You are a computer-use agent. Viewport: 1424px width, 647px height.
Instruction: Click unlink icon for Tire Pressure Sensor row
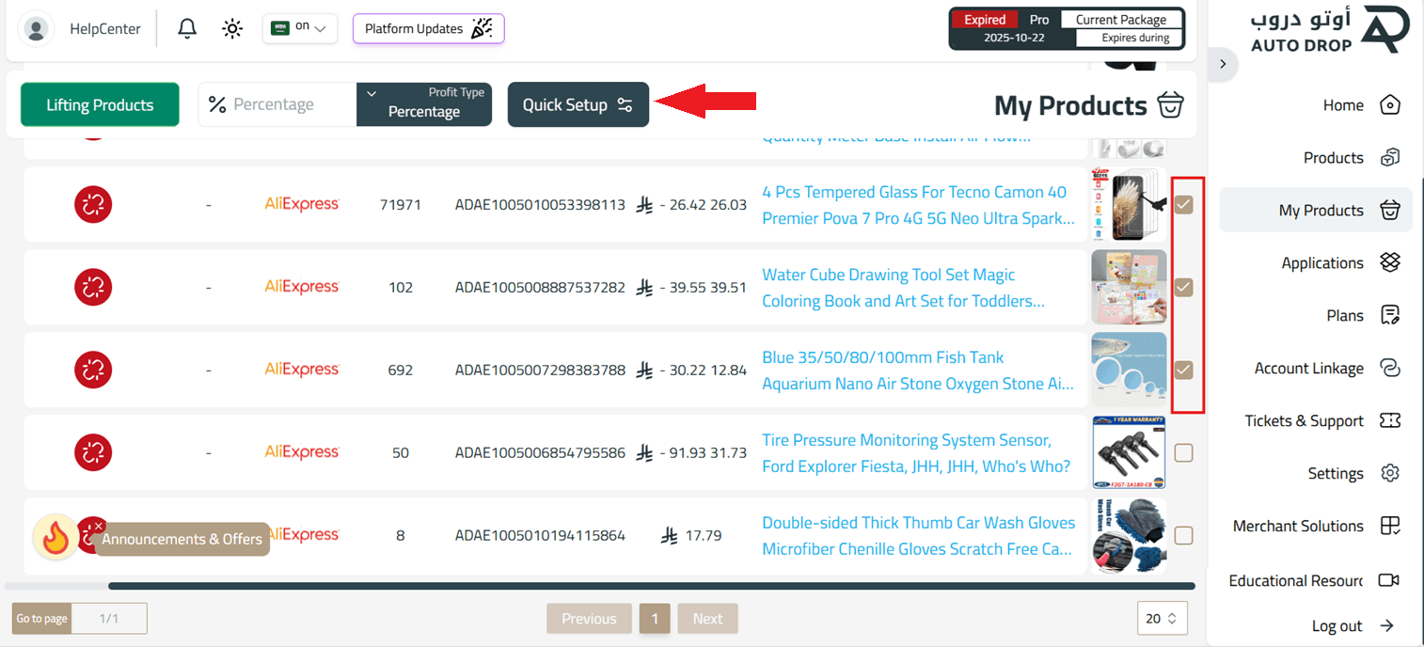93,452
